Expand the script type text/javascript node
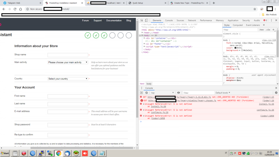This screenshot has height=157, width=279. pos(144,47)
